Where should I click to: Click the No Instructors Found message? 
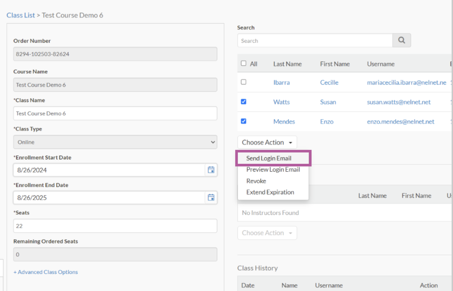coord(270,213)
